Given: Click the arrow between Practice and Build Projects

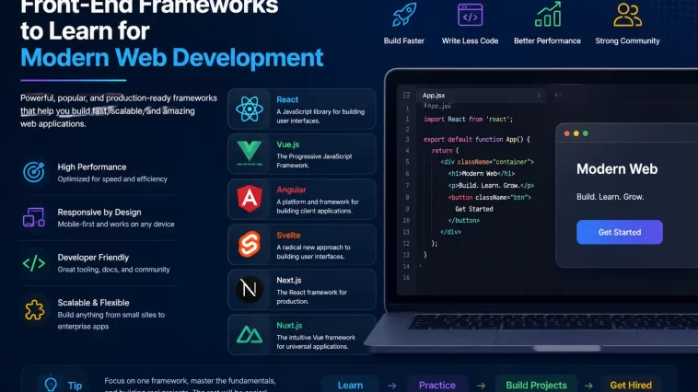Looking at the screenshot, I should pos(481,386).
